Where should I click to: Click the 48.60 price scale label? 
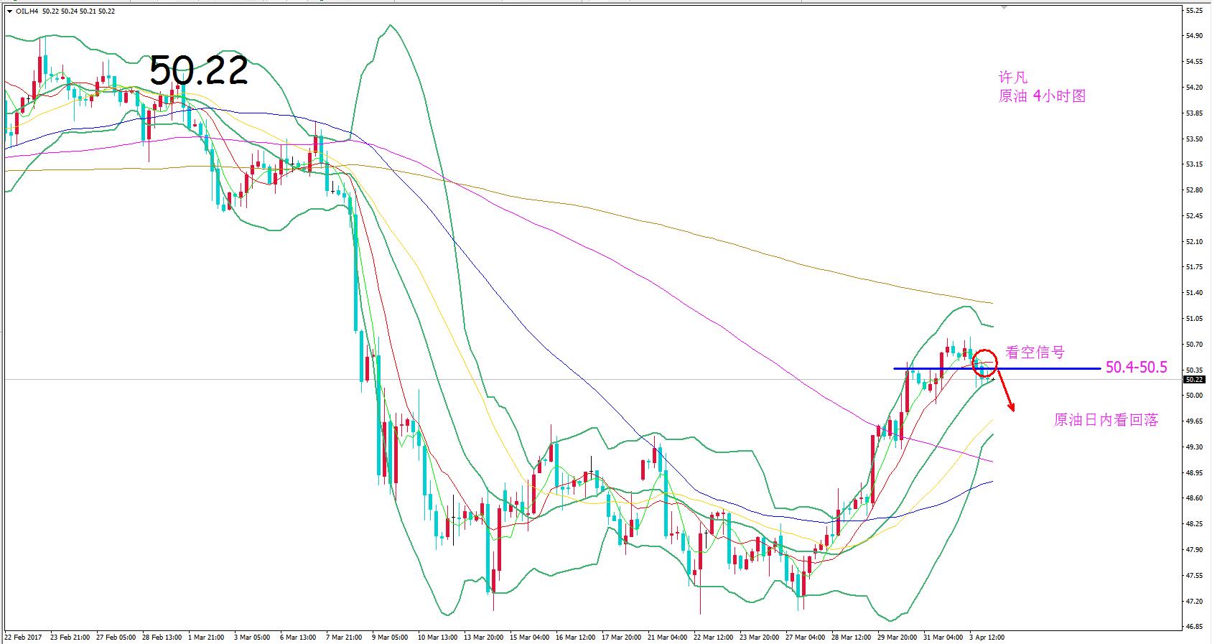pos(1195,498)
